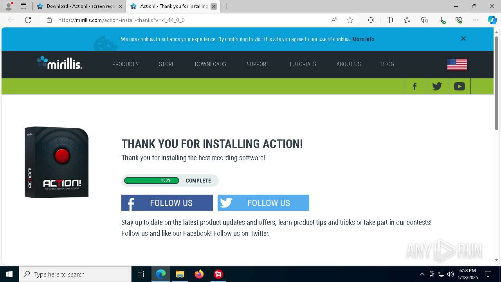Refresh the current page
The image size is (501, 282).
click(x=28, y=20)
